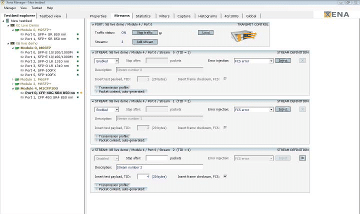Toggle Insert frame checksum FCS for Stream 2
Image resolution: width=360 pixels, height=214 pixels.
225,176
